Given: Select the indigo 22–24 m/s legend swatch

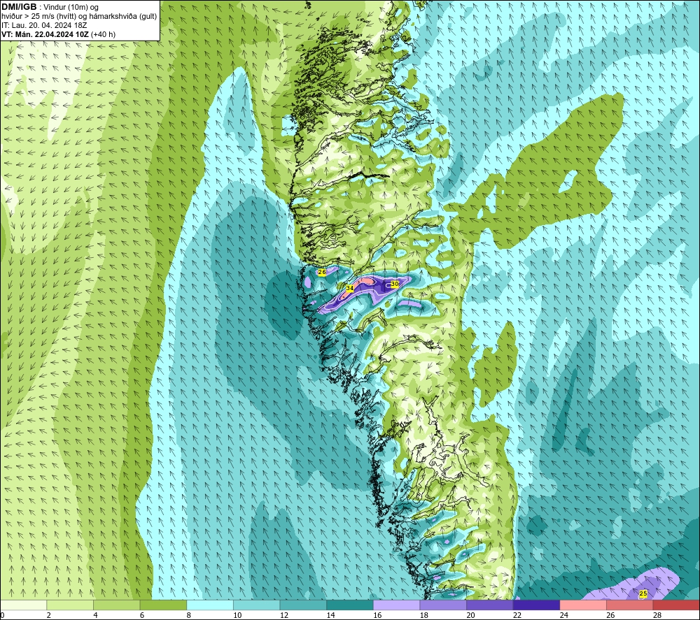Looking at the screenshot, I should click(x=537, y=605).
